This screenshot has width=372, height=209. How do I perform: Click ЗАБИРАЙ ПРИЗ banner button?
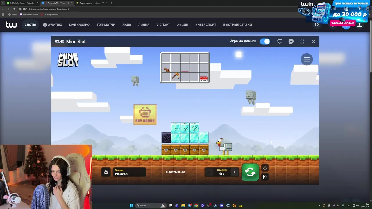[343, 23]
